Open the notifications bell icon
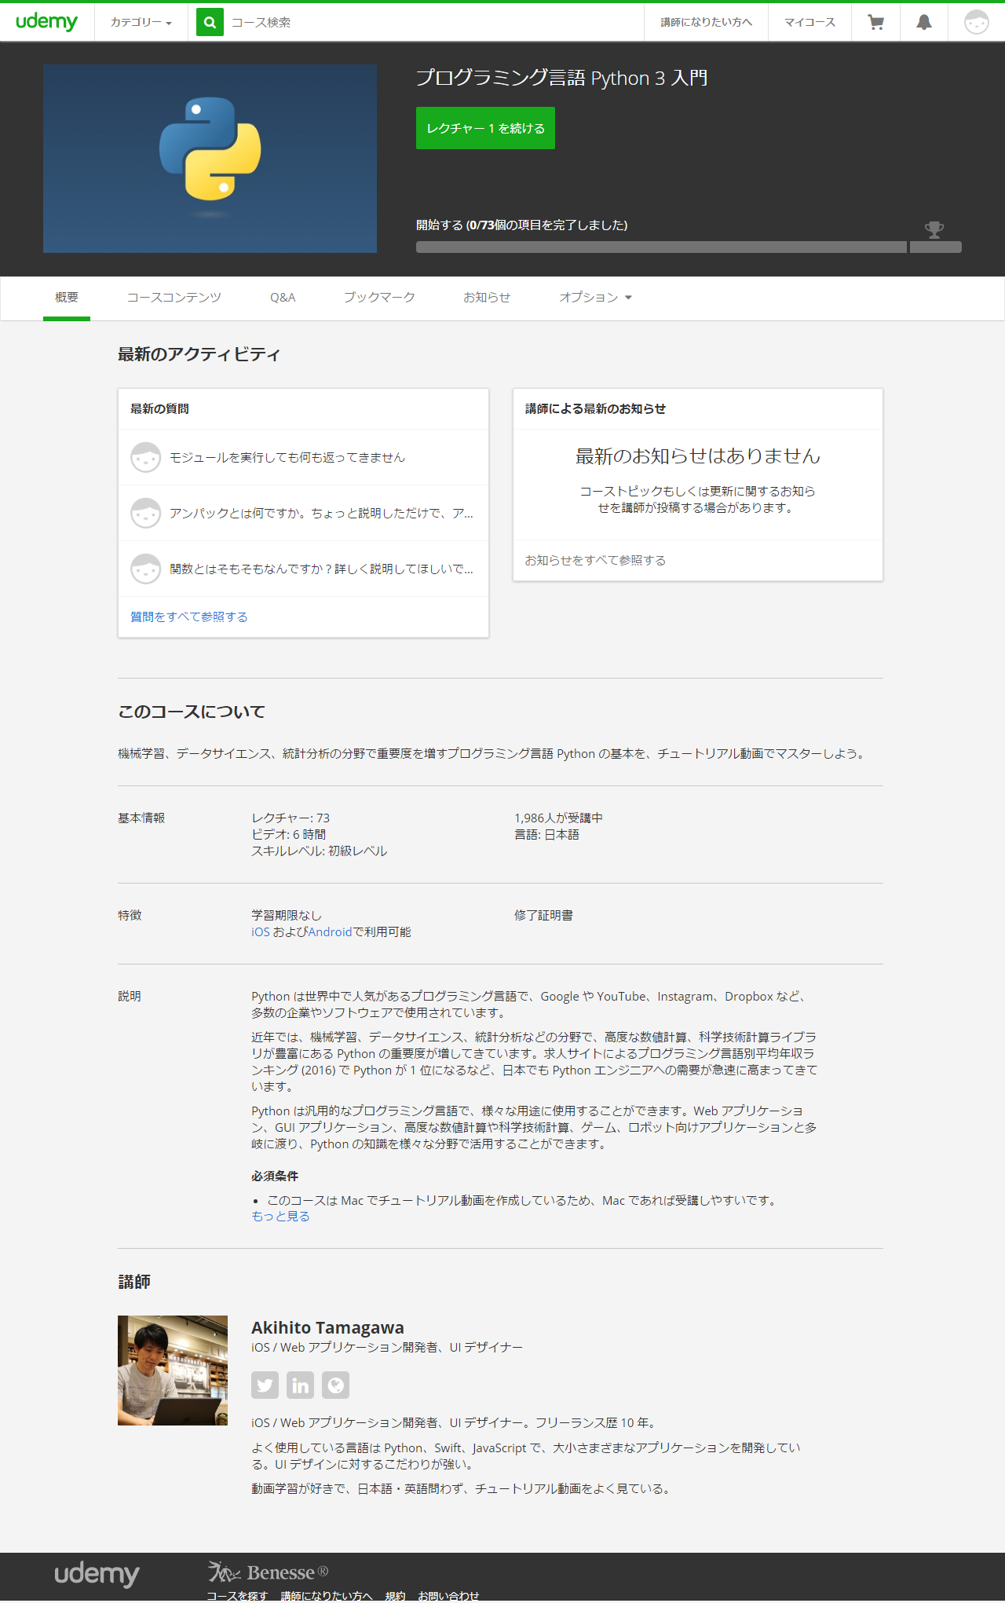 (924, 23)
